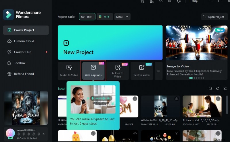Open the Help menu
The width and height of the screenshot is (230, 142).
[x=195, y=1]
